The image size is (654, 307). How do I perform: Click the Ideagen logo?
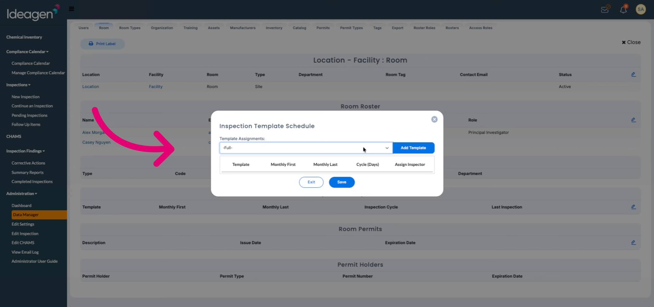pos(33,13)
